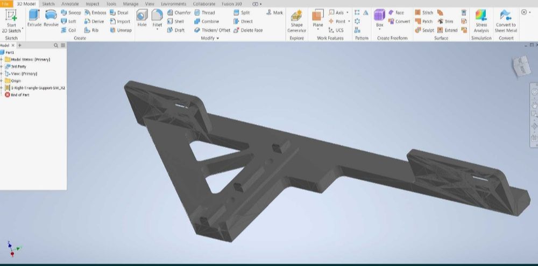Choose the Coil tool
538x266 pixels.
[69, 30]
